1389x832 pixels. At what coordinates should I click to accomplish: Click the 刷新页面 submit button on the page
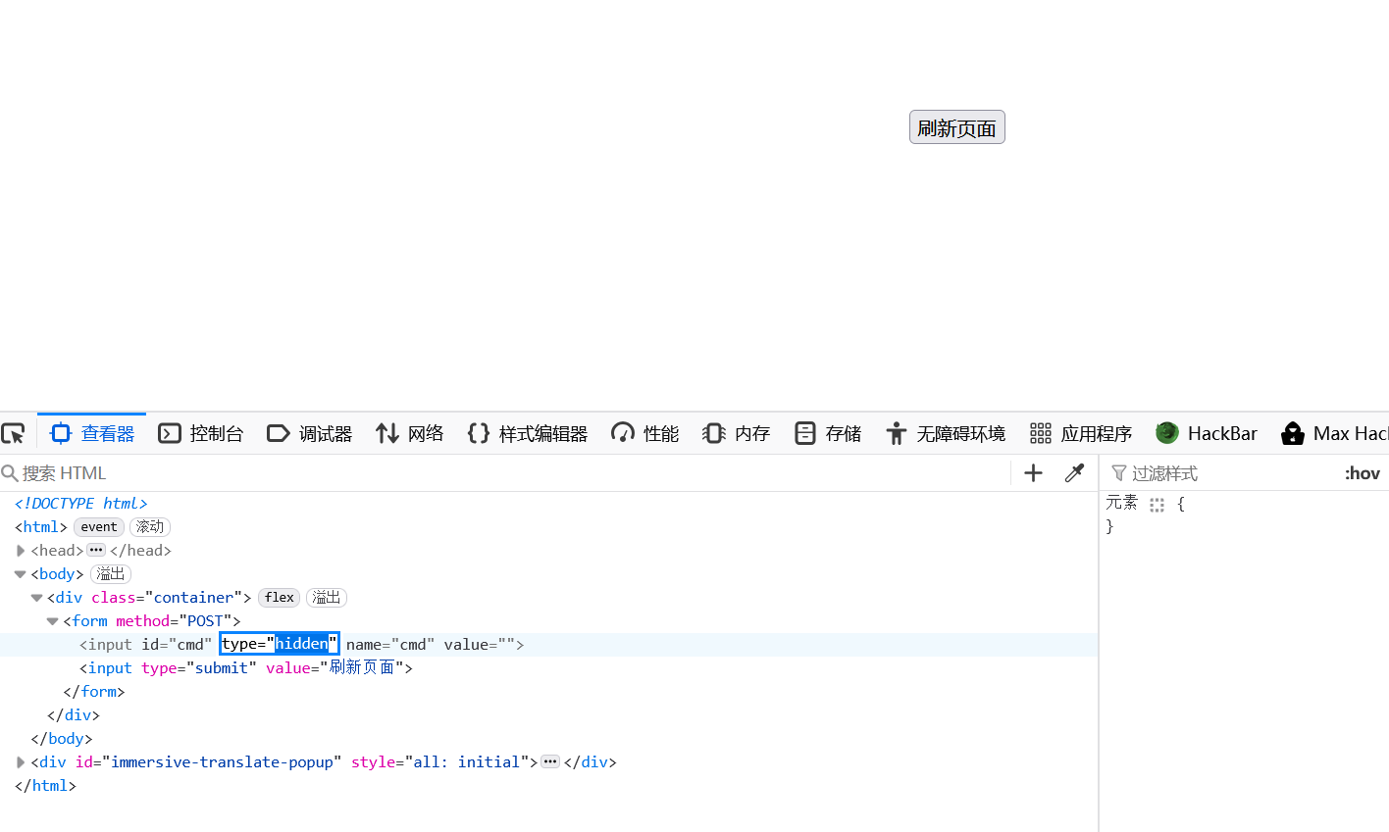pyautogui.click(x=956, y=127)
